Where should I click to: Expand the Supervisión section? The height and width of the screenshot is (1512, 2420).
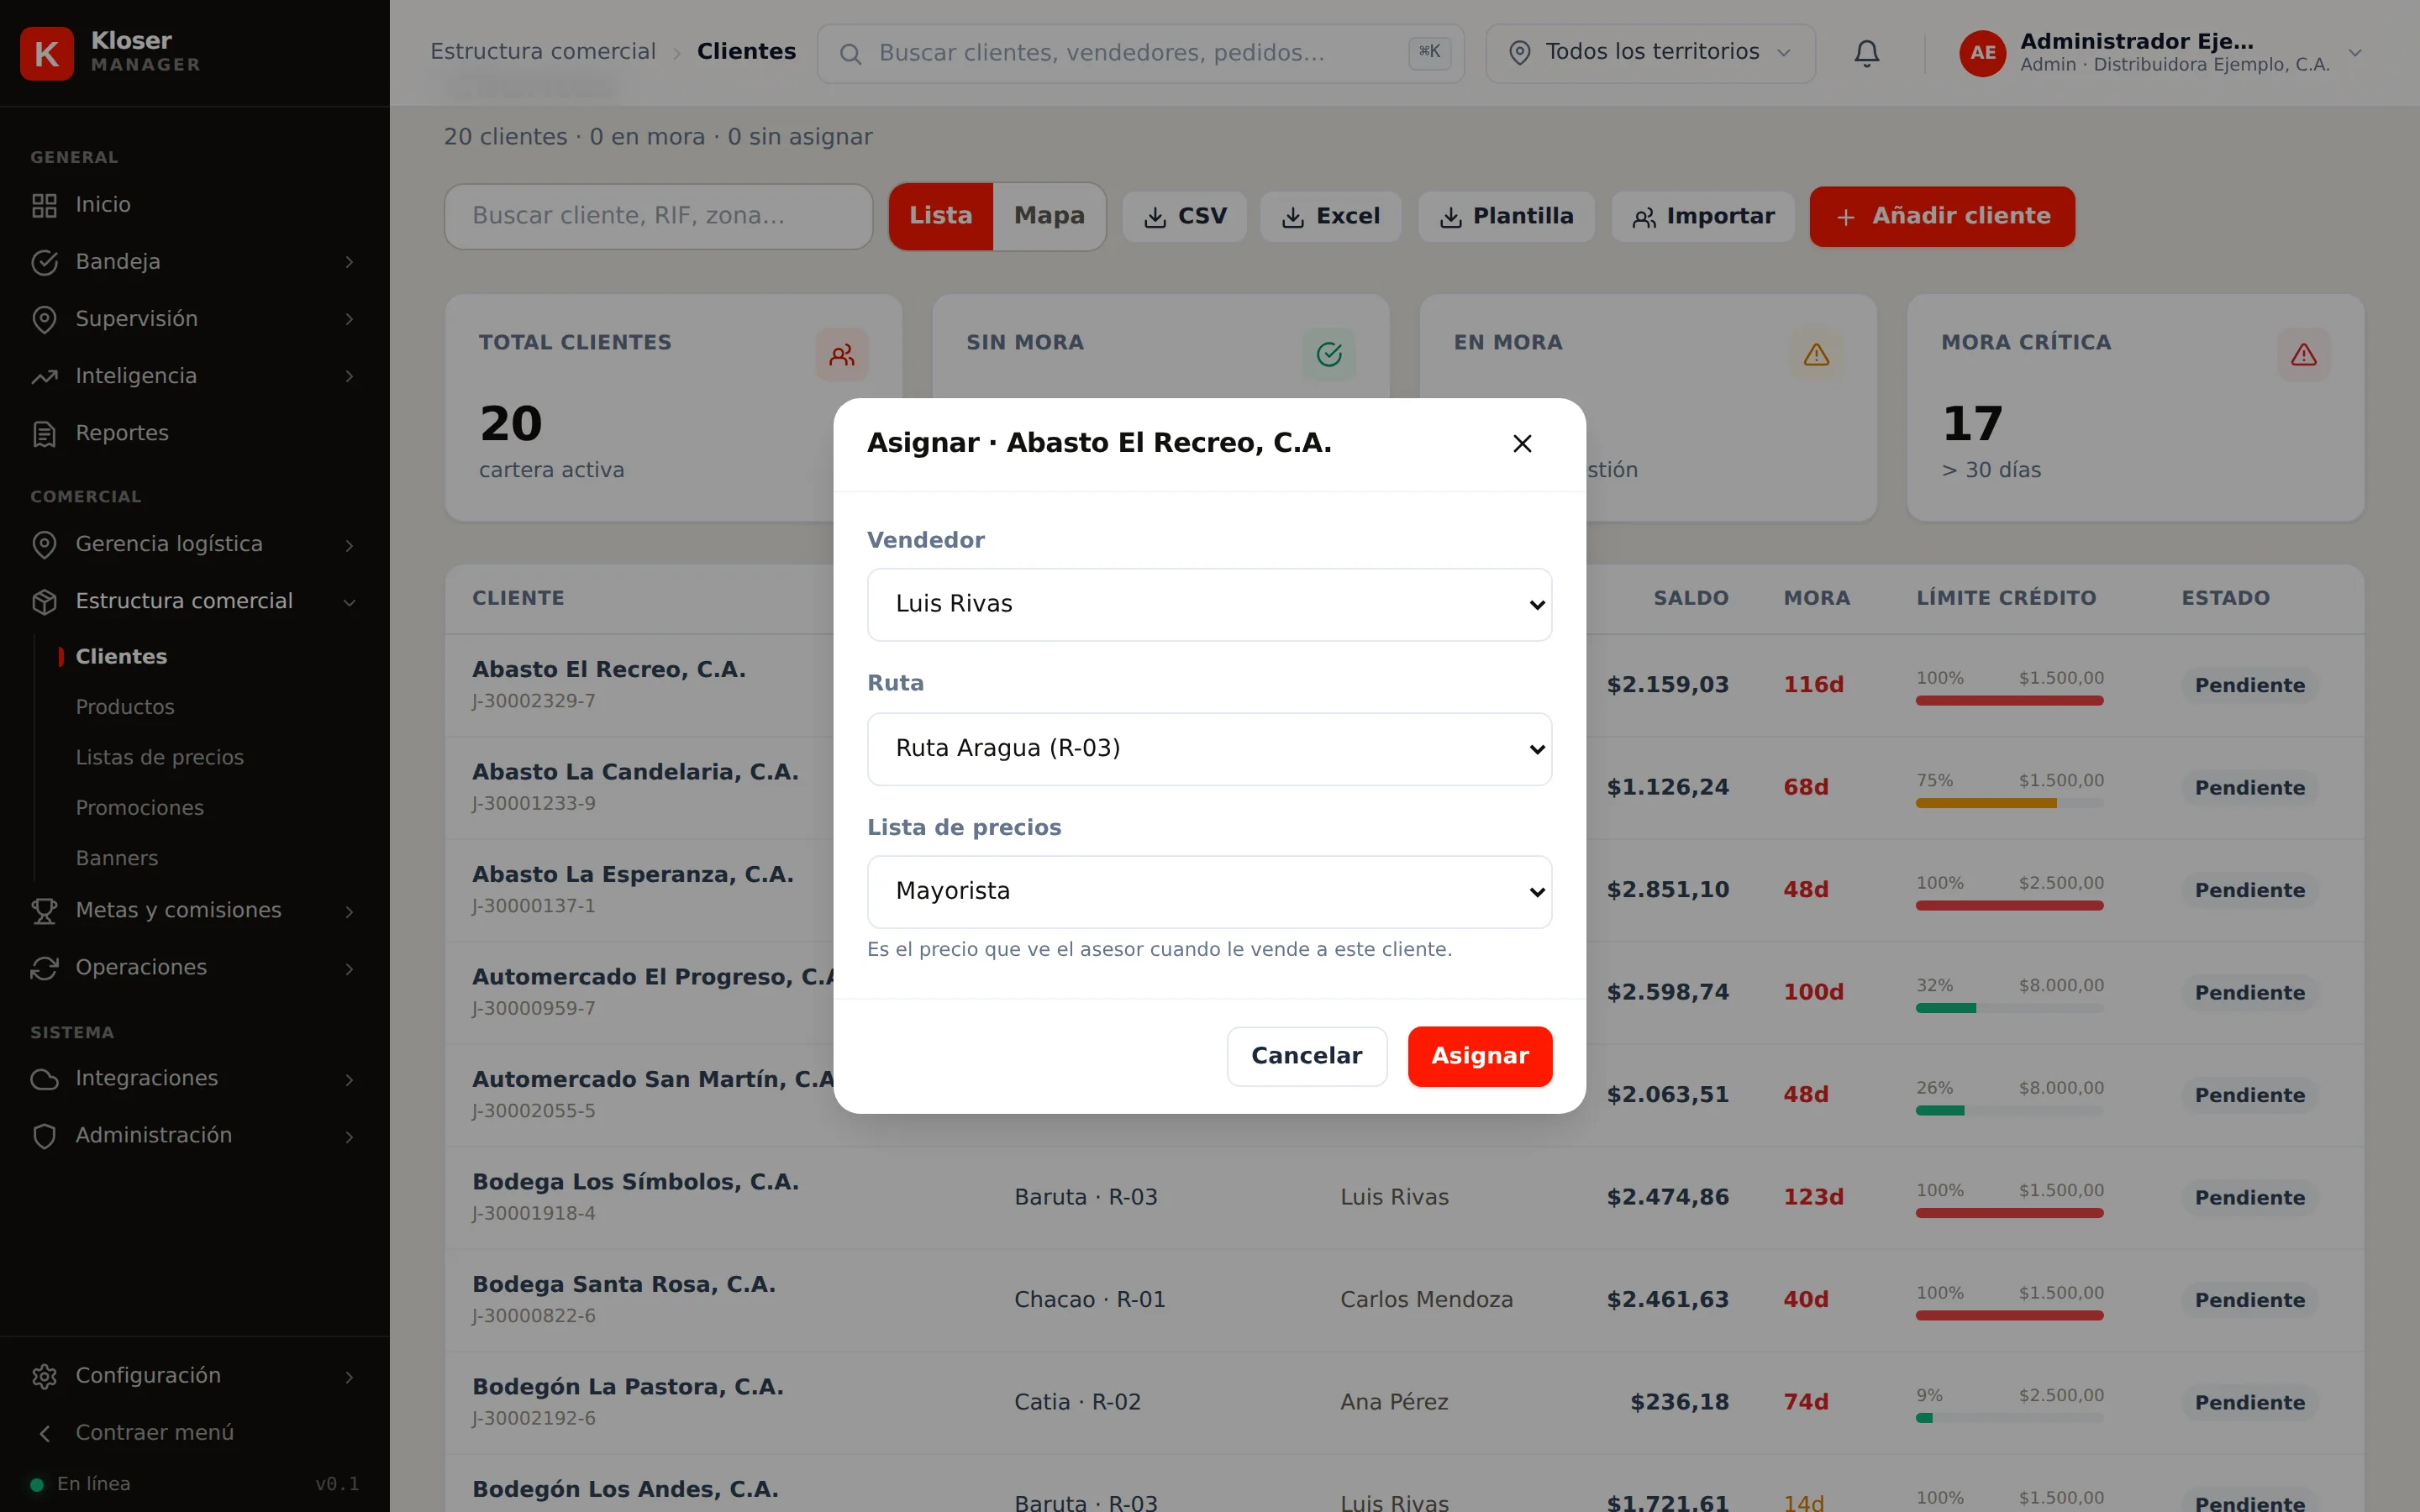pos(195,319)
